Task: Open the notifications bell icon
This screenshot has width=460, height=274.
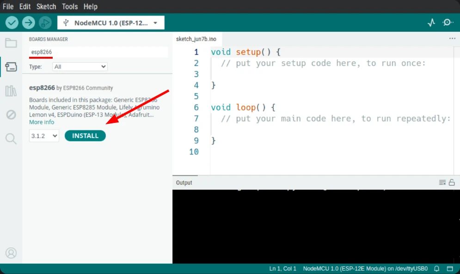Action: point(436,268)
